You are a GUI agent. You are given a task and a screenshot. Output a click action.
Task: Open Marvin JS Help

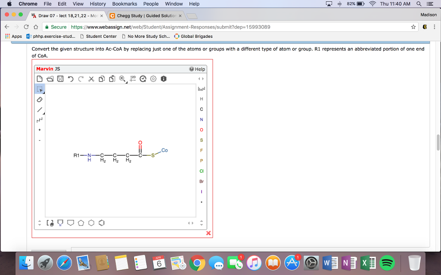pyautogui.click(x=196, y=69)
